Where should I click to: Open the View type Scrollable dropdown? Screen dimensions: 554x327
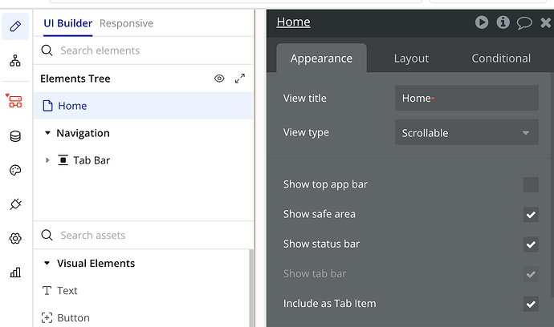[x=466, y=132]
